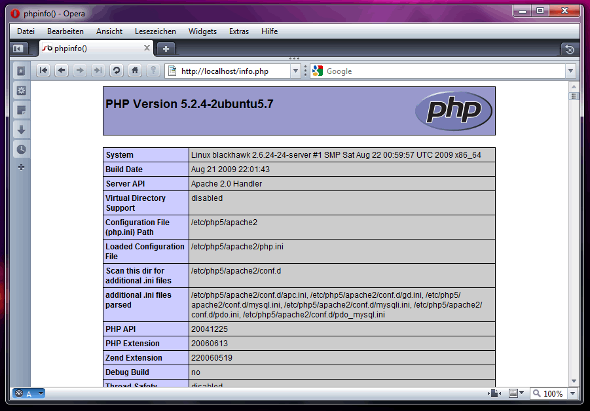Open the History clock panel
Screen dimensions: 590x411
tap(21, 149)
